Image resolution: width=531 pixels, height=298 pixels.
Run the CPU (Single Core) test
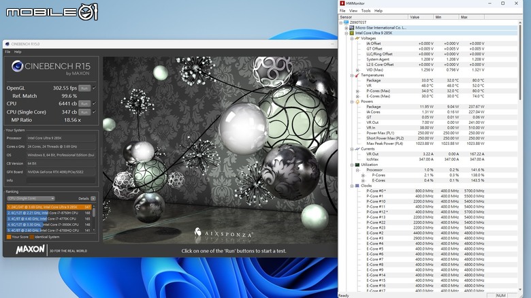click(x=84, y=112)
